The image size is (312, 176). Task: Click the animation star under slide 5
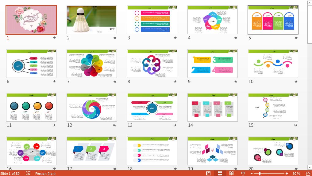pyautogui.click(x=296, y=38)
